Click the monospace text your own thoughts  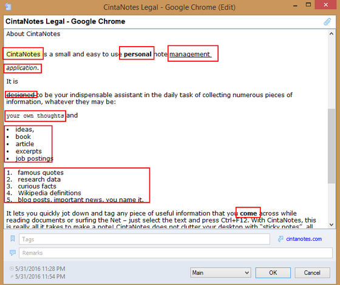point(35,116)
